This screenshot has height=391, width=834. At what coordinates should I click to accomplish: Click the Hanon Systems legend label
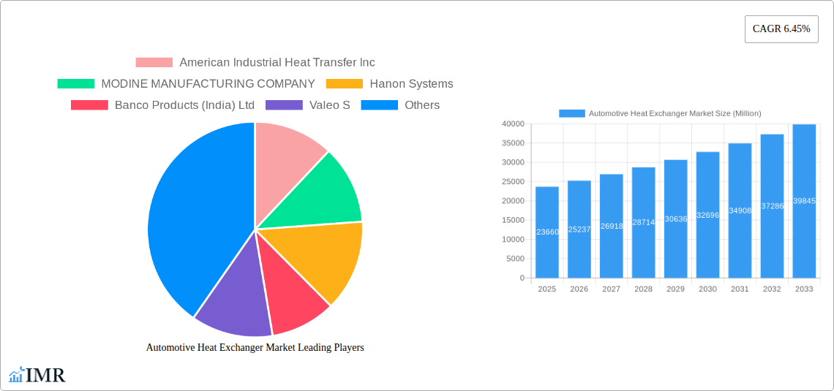(412, 84)
